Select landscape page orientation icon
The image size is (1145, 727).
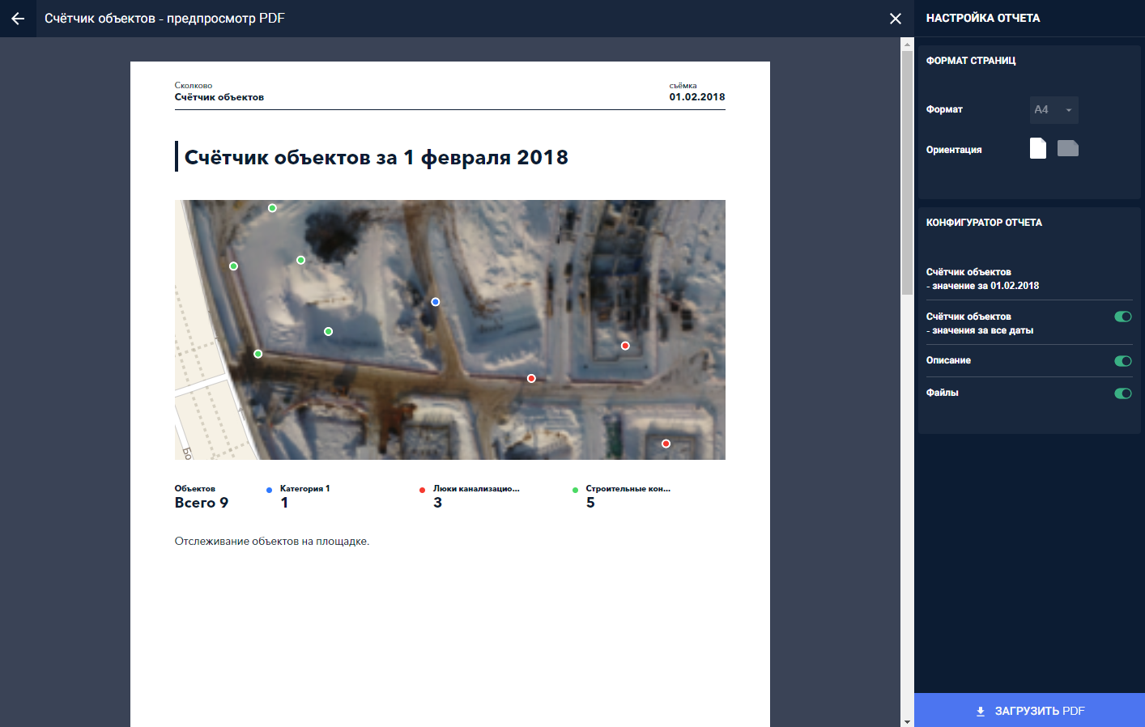(x=1067, y=148)
